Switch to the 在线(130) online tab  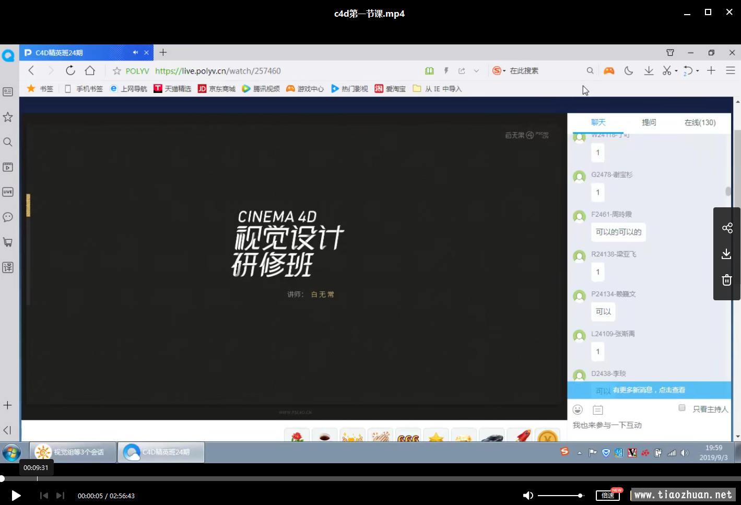pos(700,122)
